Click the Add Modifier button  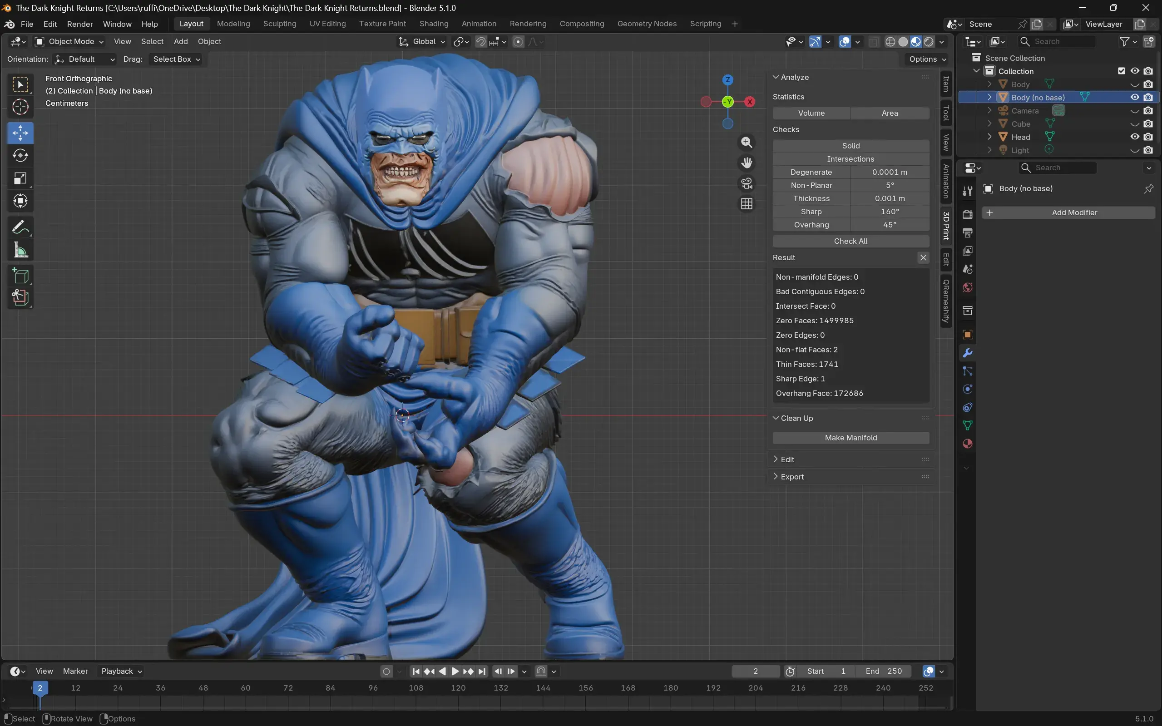click(x=1068, y=212)
